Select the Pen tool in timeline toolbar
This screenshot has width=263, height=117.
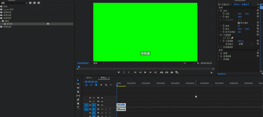(x=78, y=100)
